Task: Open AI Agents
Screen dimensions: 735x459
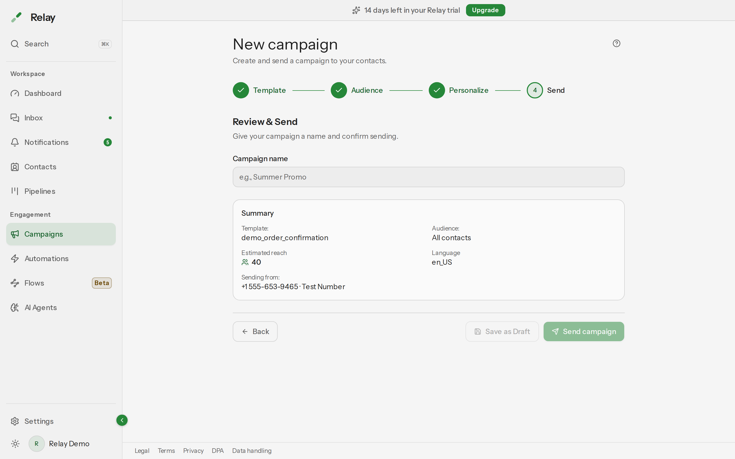Action: click(x=61, y=308)
